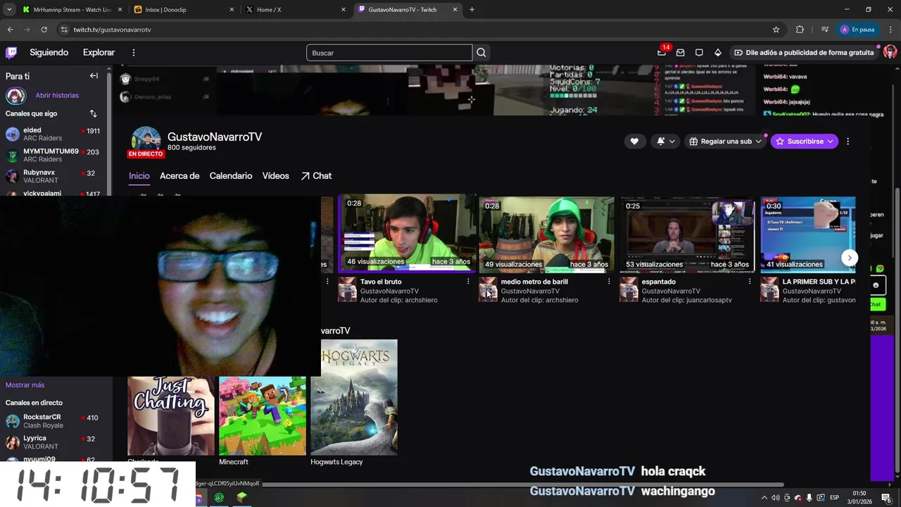The height and width of the screenshot is (507, 901).
Task: Open the Just Chatting category cover
Action: coord(171,415)
